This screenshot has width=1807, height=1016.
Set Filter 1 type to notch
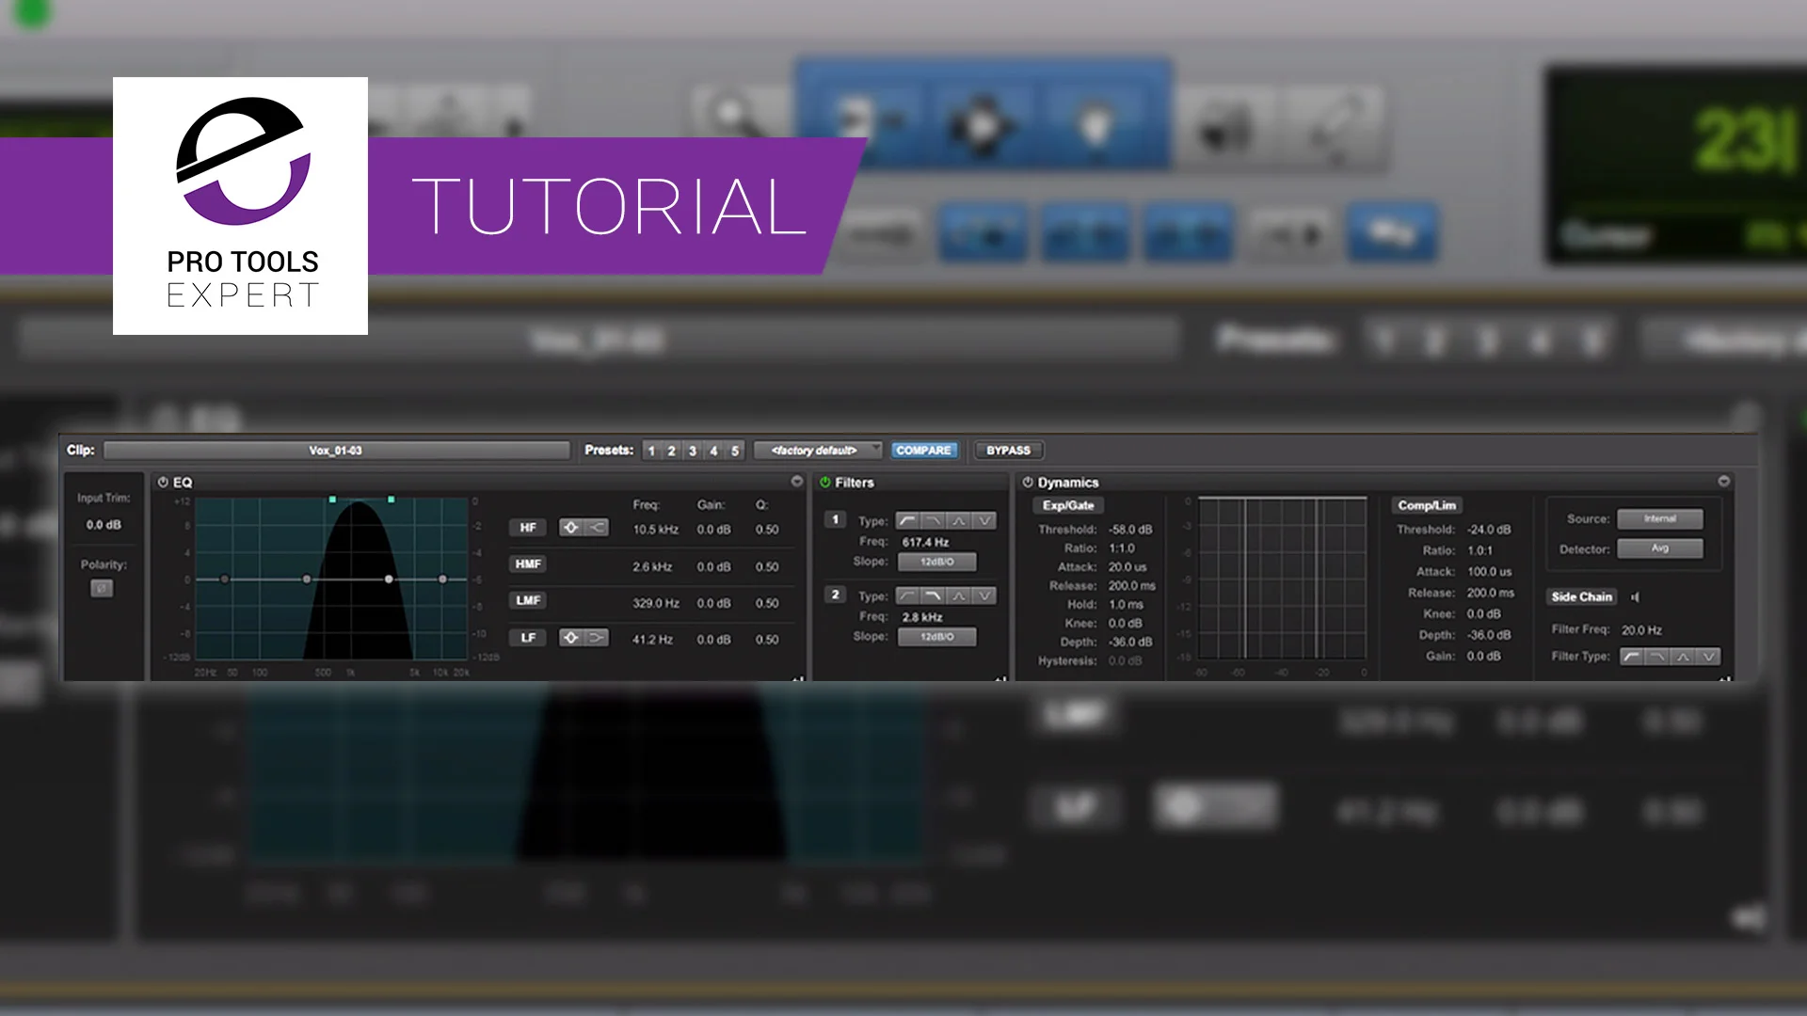click(x=983, y=520)
